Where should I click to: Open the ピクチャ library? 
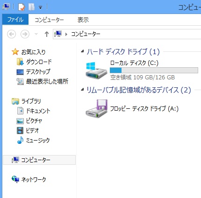click(34, 121)
